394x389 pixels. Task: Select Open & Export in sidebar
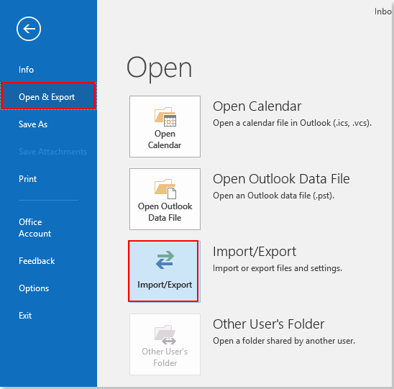(48, 96)
